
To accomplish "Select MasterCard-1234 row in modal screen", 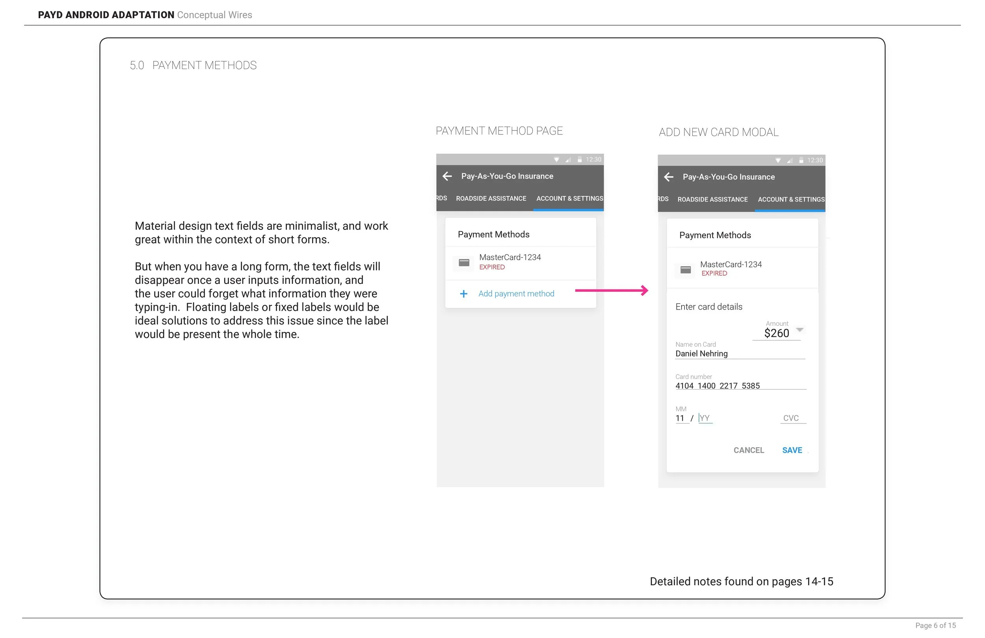I will [742, 269].
